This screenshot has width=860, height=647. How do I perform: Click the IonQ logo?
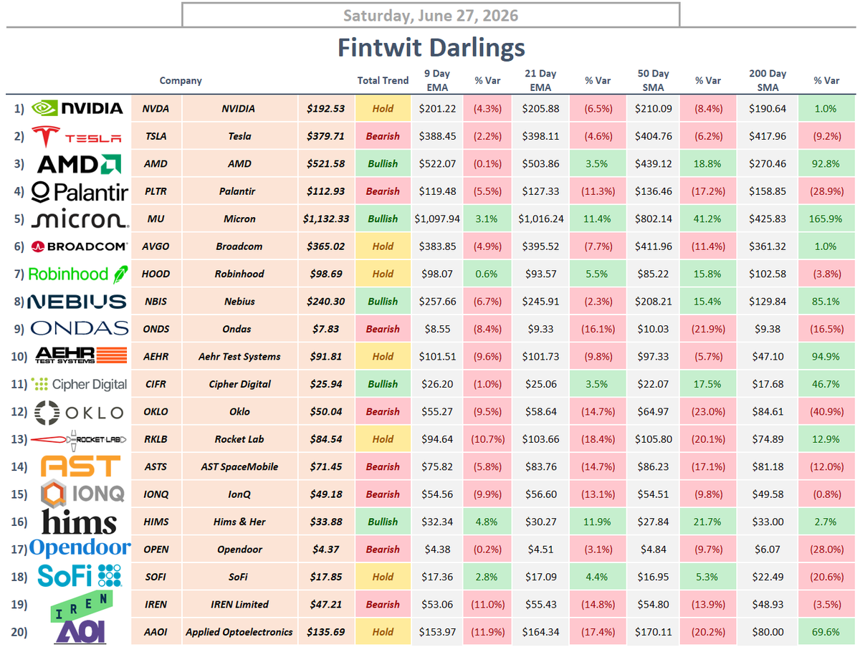coord(82,494)
